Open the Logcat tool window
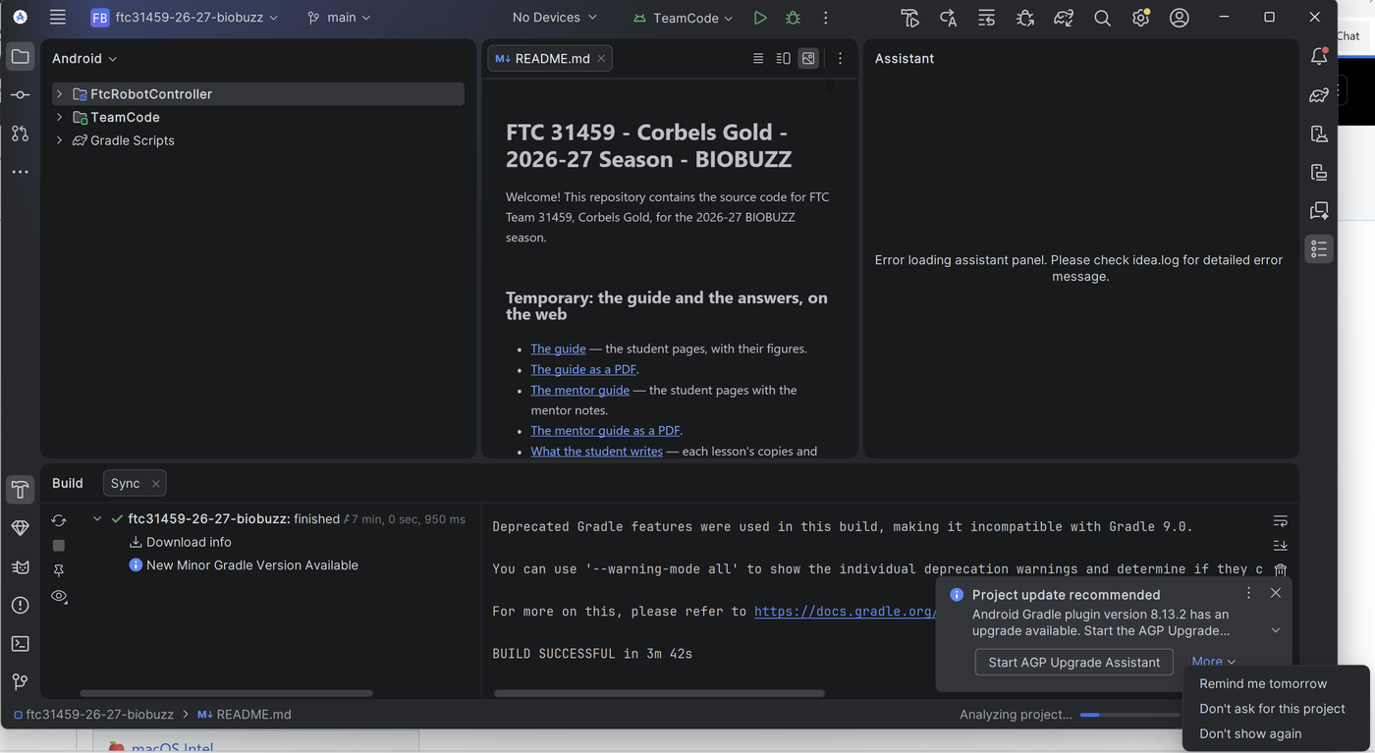This screenshot has width=1375, height=753. pos(21,566)
